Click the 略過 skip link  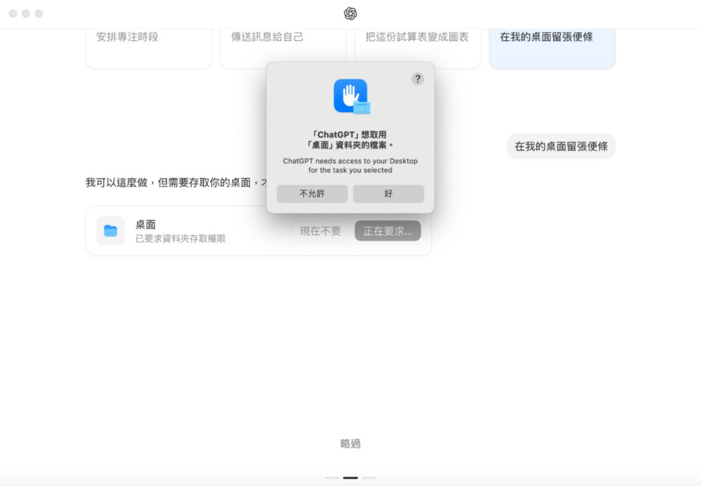pos(350,444)
